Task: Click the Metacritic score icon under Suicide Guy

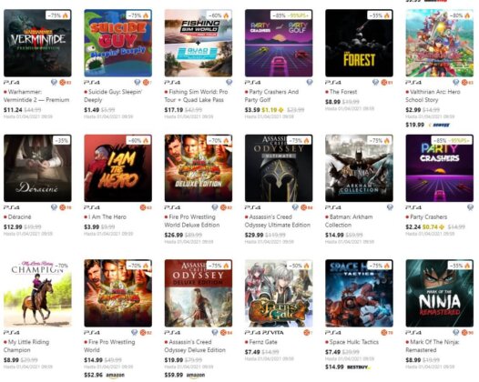Action: point(146,83)
